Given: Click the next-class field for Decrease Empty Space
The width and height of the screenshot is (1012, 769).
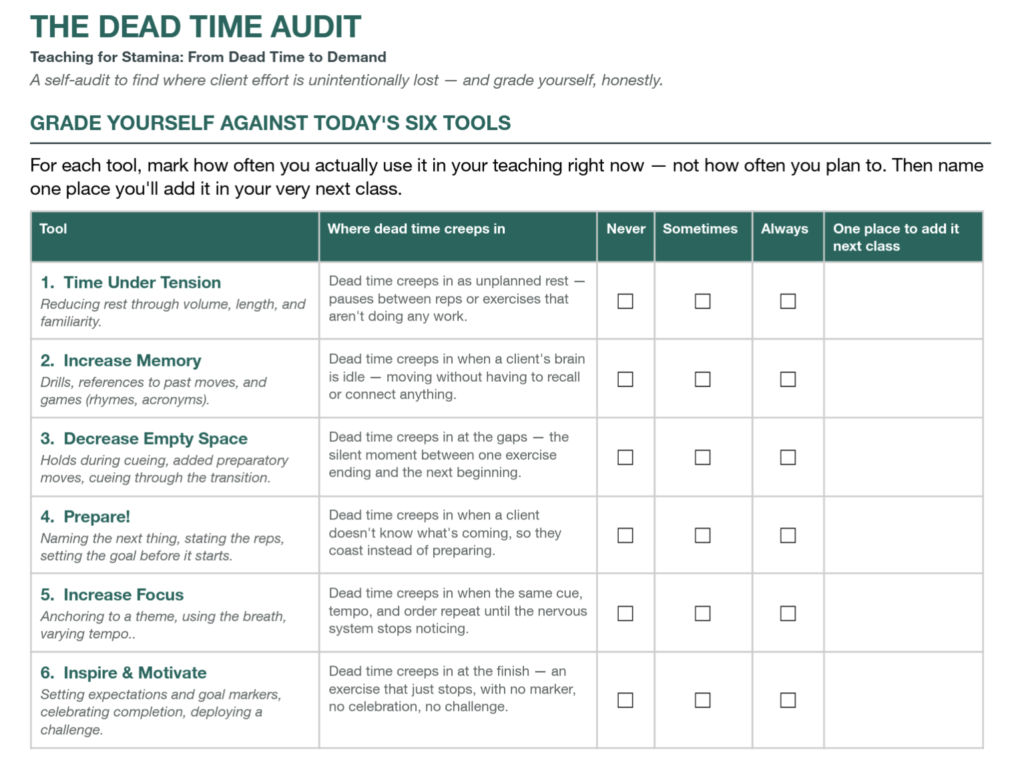Looking at the screenshot, I should pyautogui.click(x=903, y=457).
